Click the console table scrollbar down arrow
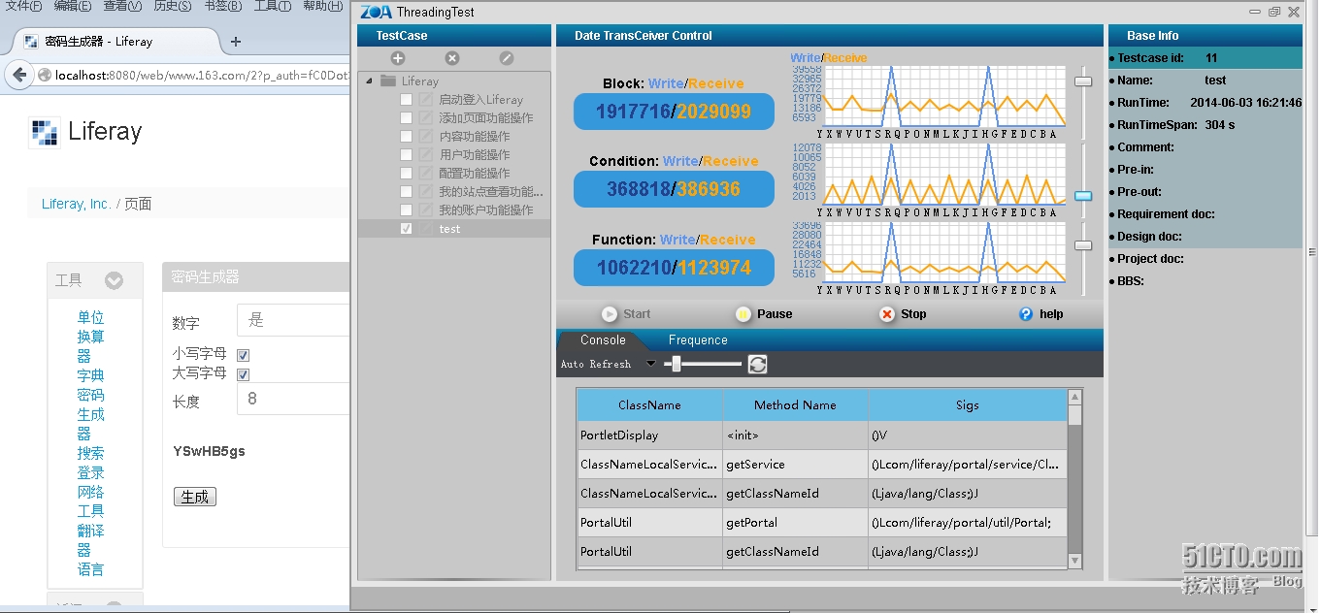This screenshot has height=613, width=1321. [x=1074, y=561]
